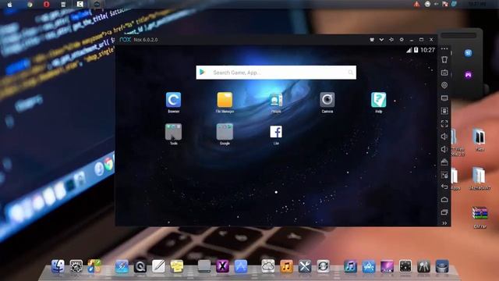Open the Help app icon
This screenshot has height=281, width=499.
coord(378,100)
